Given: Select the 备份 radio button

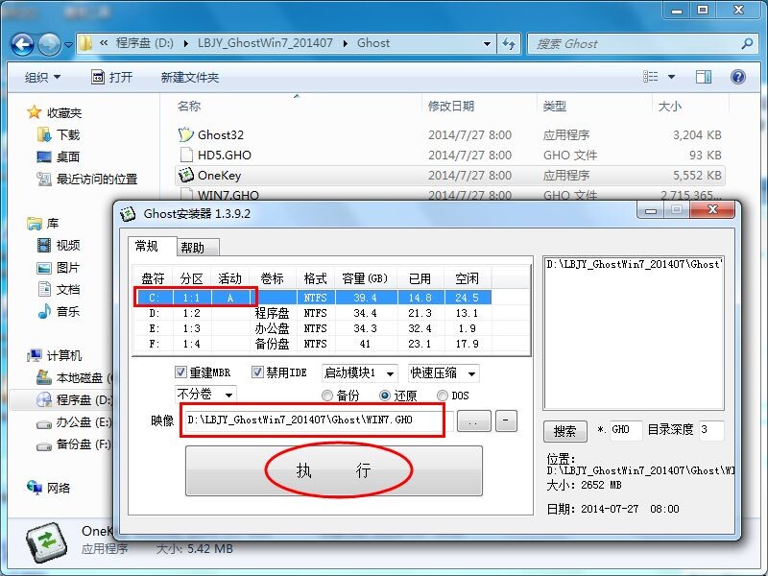Looking at the screenshot, I should (326, 395).
